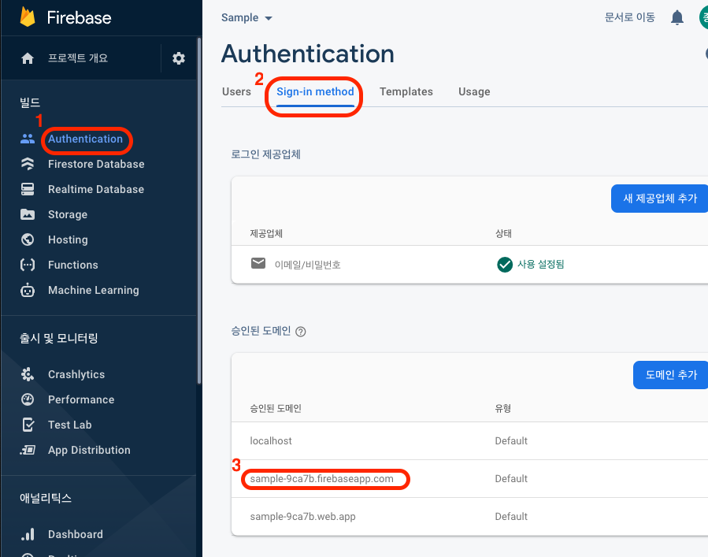The image size is (708, 557).
Task: Click the 애널리틱스 section header
Action: coord(46,498)
